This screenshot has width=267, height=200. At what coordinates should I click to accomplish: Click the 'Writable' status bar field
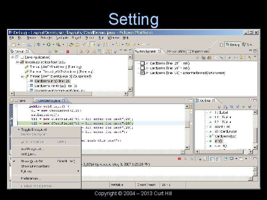click(122, 185)
